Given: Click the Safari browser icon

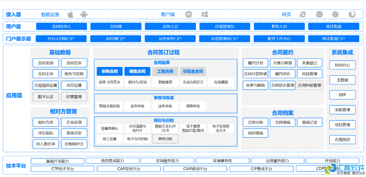Looking at the screenshot, I should pos(336,14).
